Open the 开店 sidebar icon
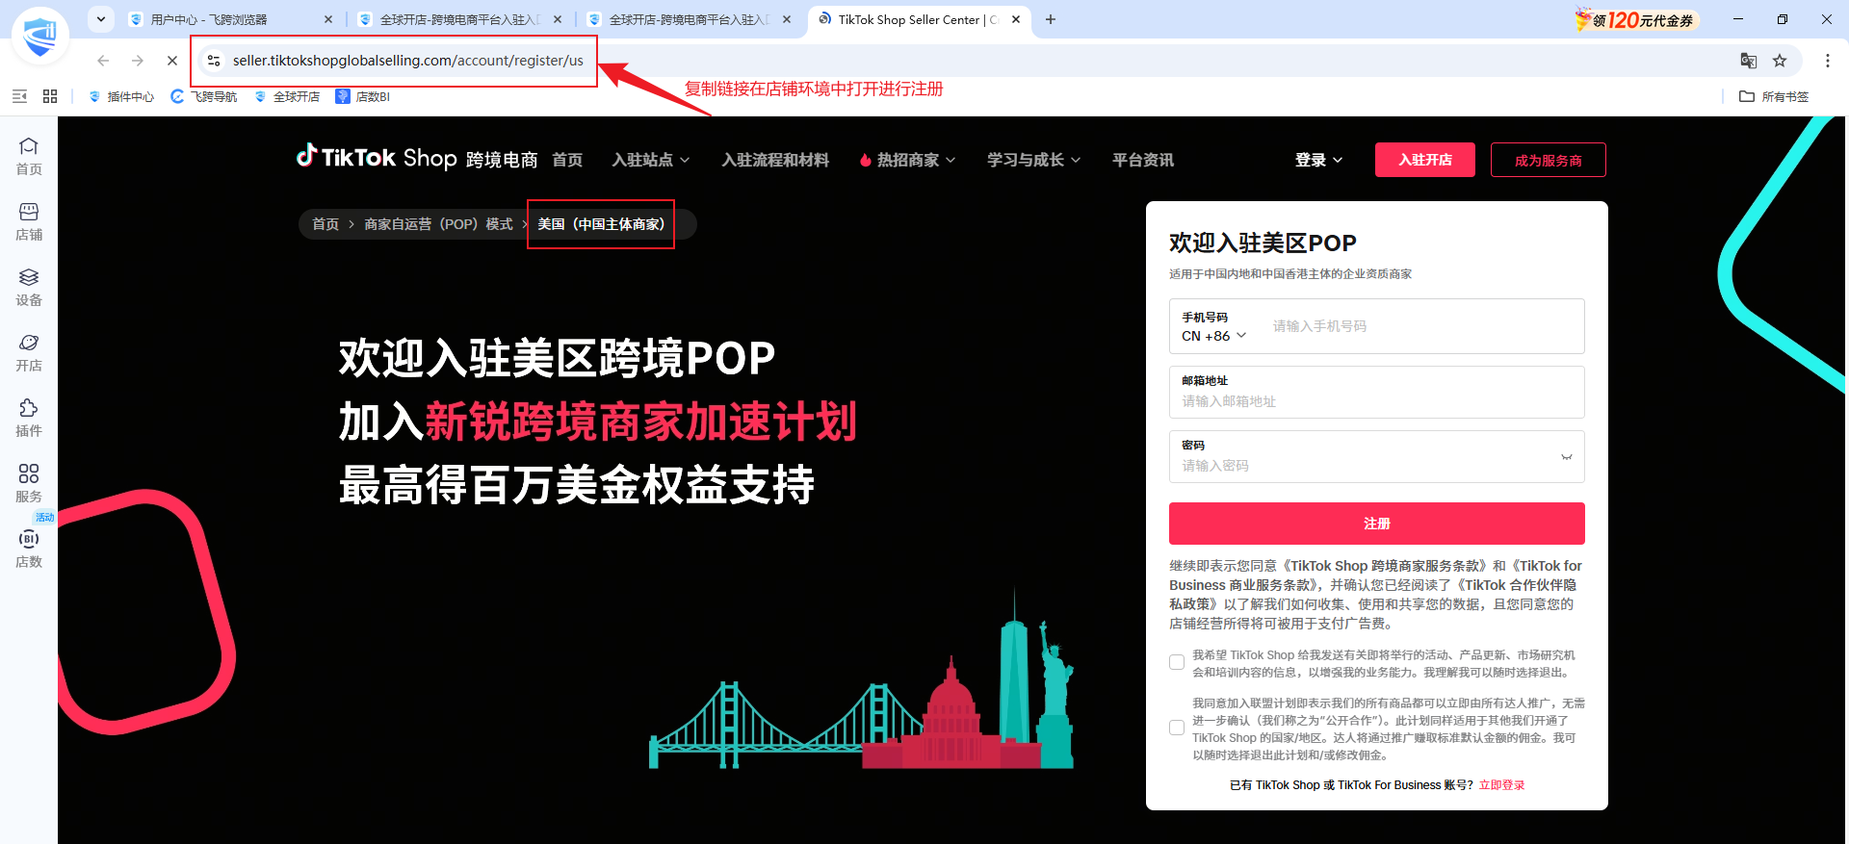Viewport: 1849px width, 844px height. (29, 353)
